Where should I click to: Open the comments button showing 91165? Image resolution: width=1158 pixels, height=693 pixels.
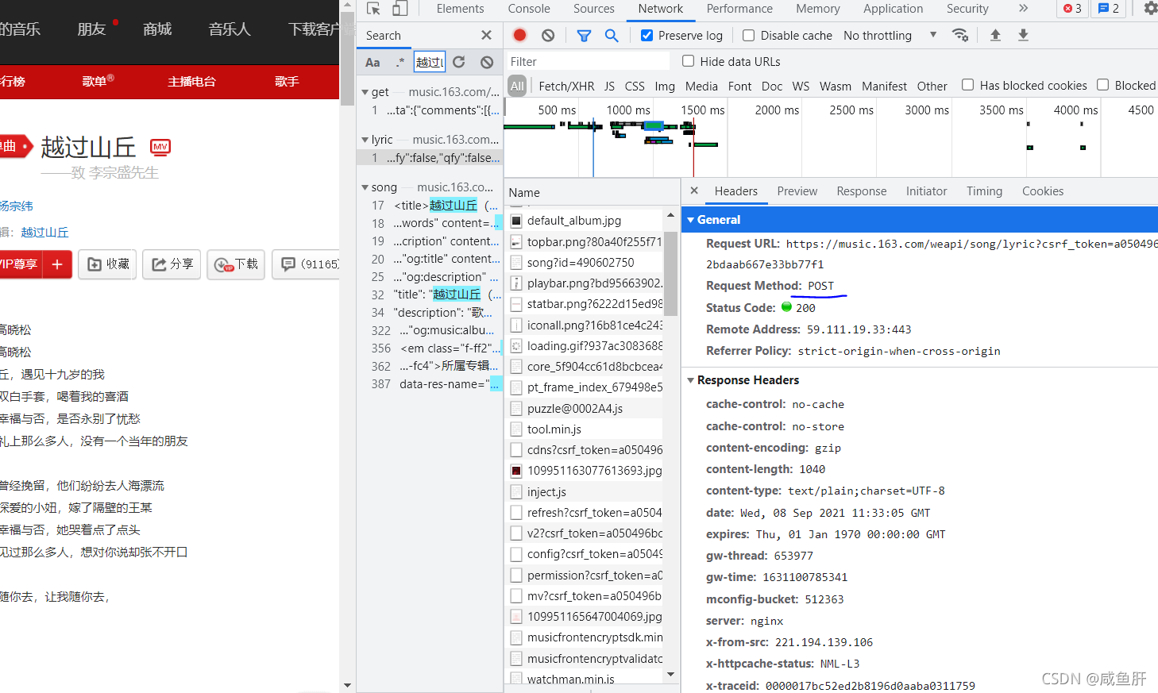(307, 264)
